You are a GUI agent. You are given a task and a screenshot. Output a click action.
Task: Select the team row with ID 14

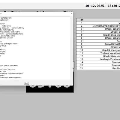(x=98, y=62)
